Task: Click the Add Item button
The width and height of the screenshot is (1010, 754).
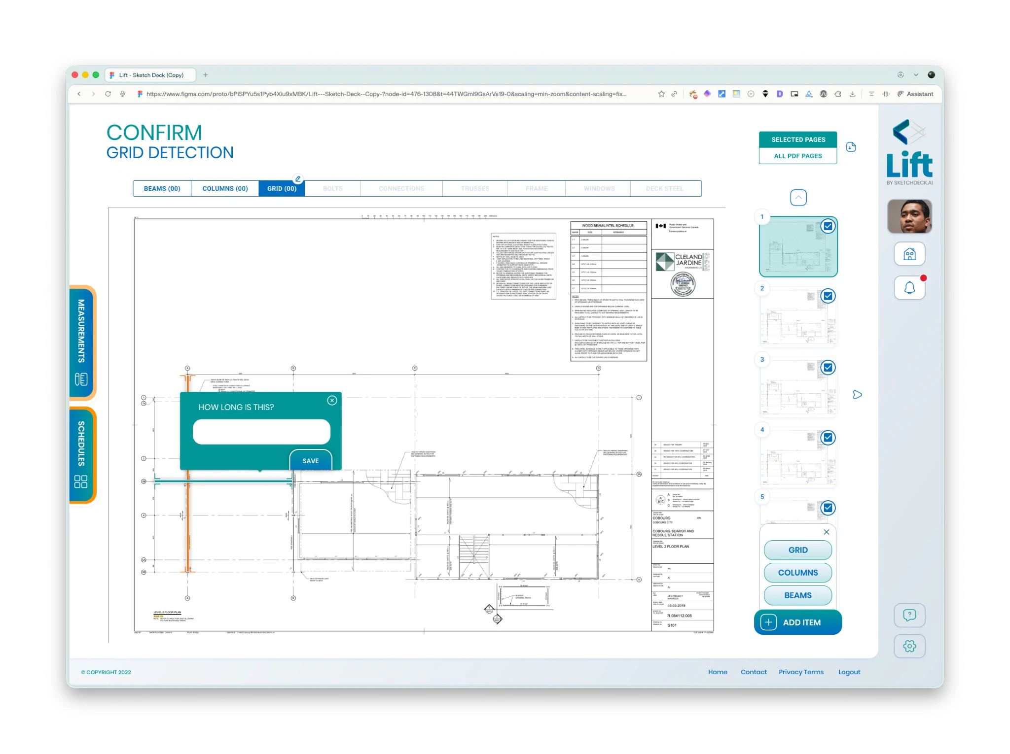Action: 797,622
